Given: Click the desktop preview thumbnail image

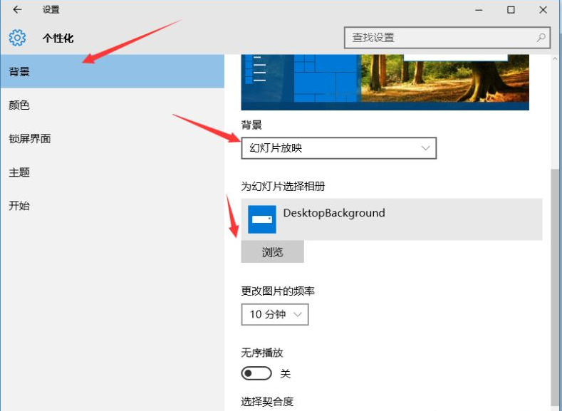Looking at the screenshot, I should click(x=385, y=82).
